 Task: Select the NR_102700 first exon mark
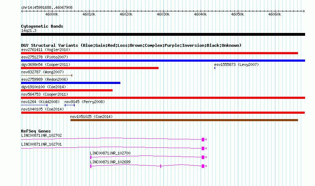[91, 157]
